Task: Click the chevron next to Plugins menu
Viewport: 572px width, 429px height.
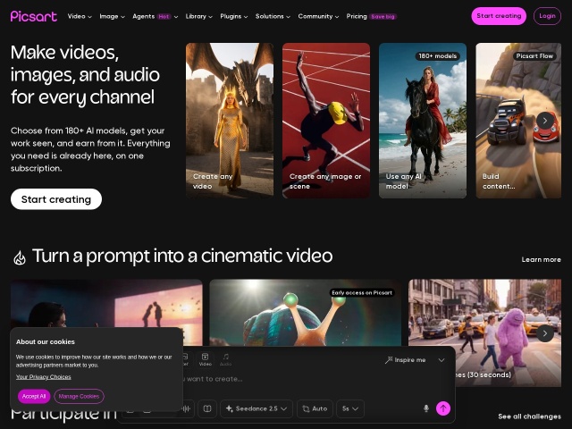Action: (x=246, y=17)
